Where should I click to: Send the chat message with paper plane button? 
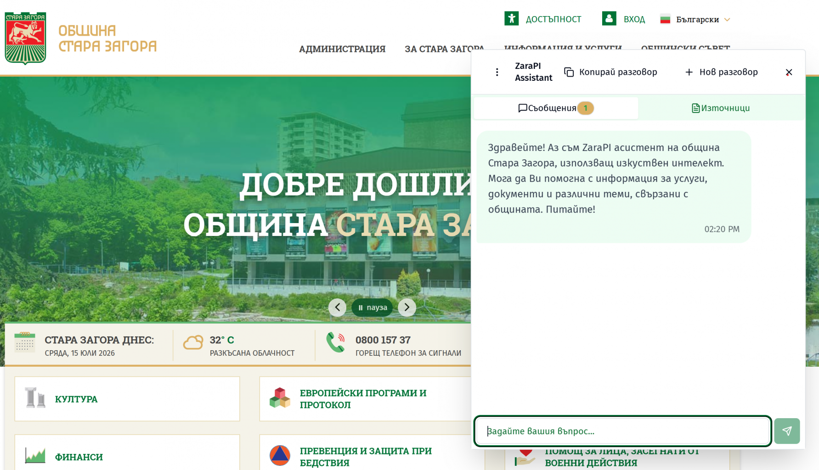(787, 431)
